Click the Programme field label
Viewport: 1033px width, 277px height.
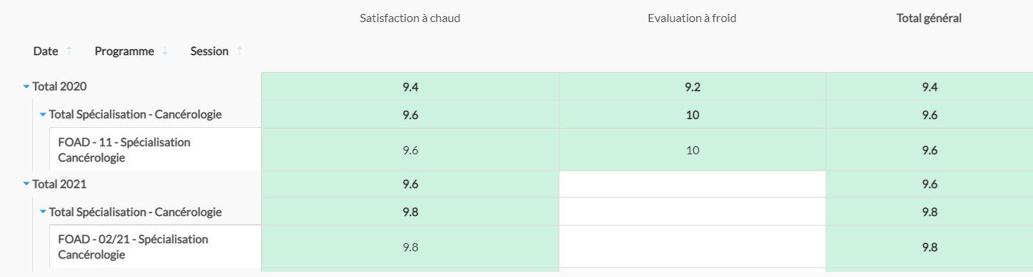pos(124,51)
